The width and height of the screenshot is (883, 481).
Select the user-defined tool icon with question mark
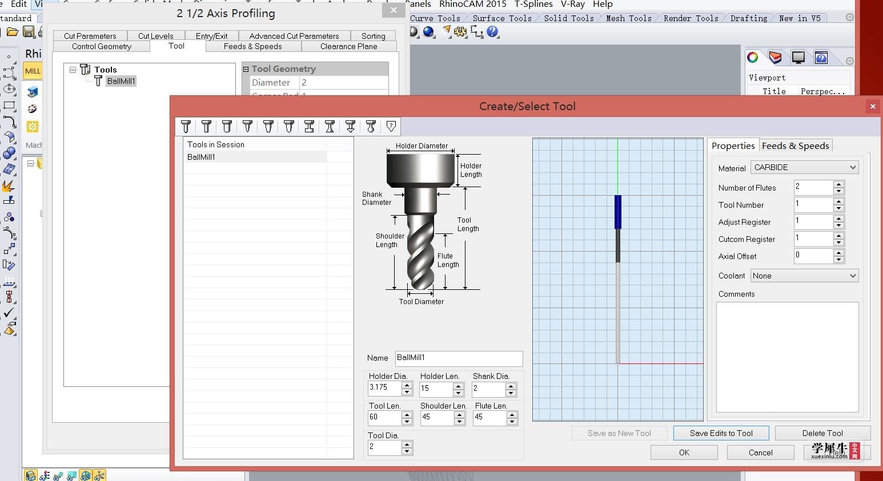point(391,127)
